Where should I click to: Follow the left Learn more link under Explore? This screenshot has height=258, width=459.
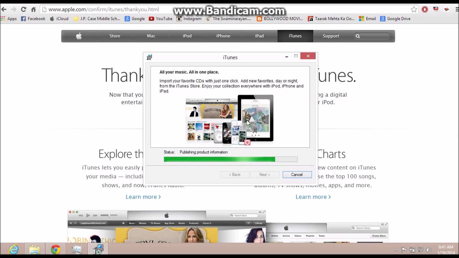(x=143, y=197)
